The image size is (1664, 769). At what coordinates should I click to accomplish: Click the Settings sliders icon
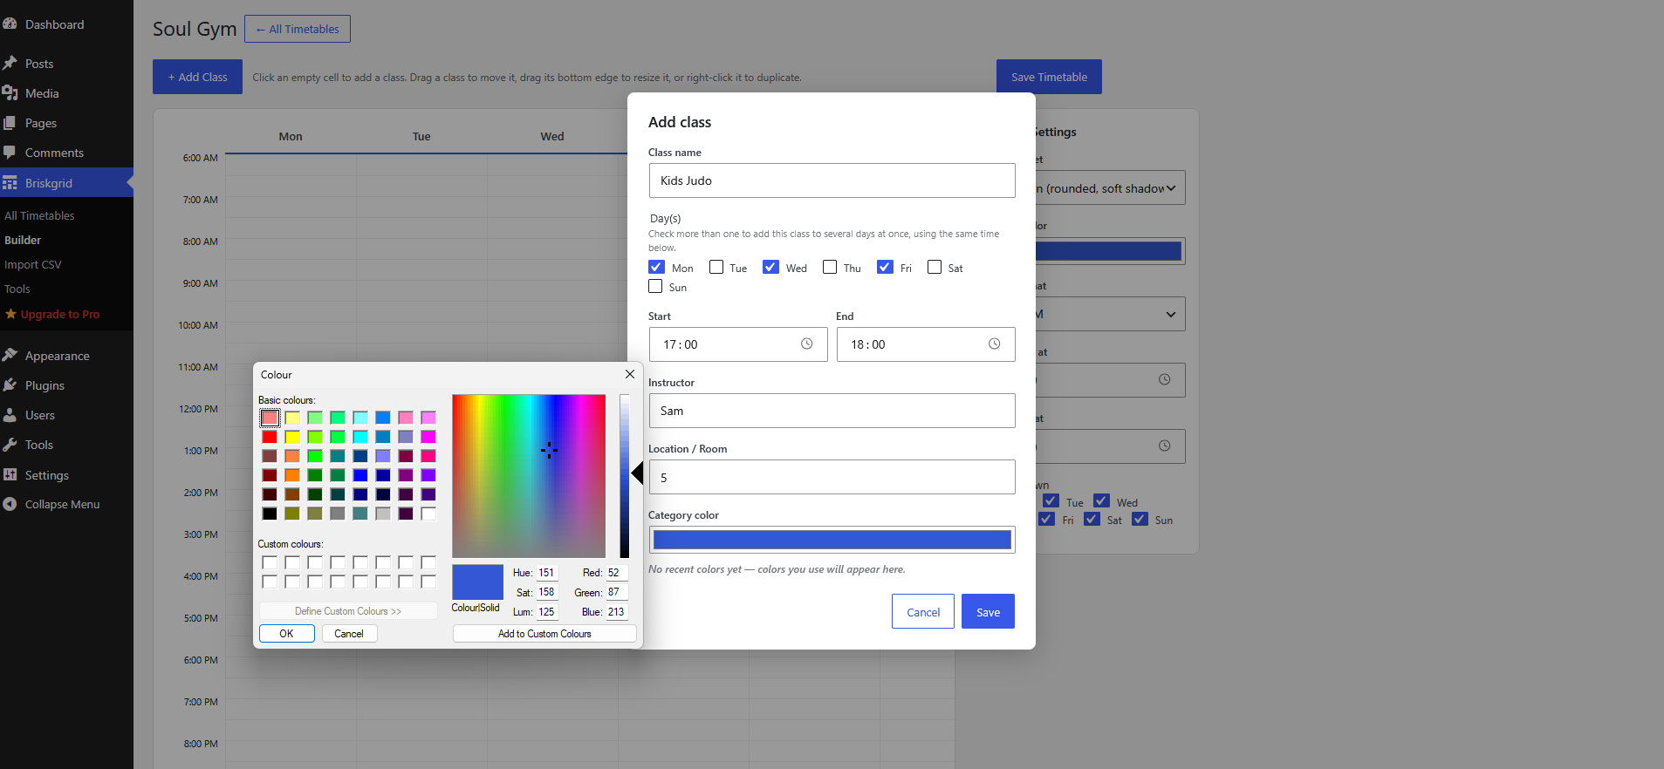(10, 475)
